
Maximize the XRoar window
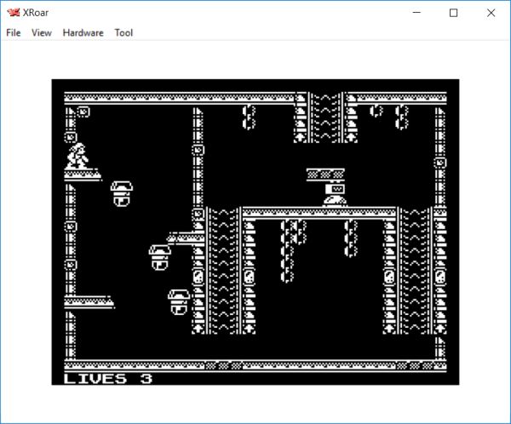coord(453,13)
